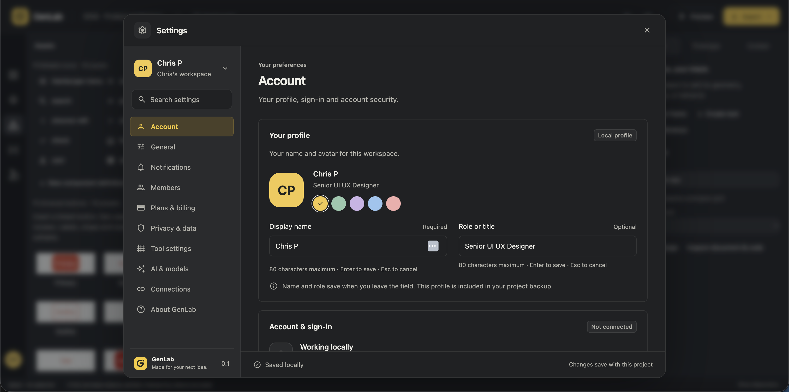The width and height of the screenshot is (789, 392).
Task: Click the Local profile badge
Action: 615,135
